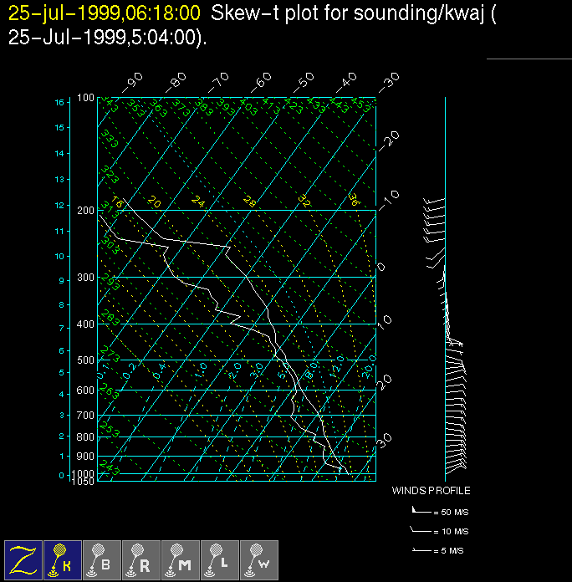572x582 pixels.
Task: Click the 200 pressure level label
Action: 85,210
